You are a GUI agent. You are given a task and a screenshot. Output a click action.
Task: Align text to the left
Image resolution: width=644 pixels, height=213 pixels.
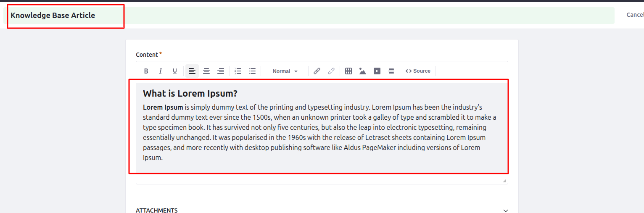coord(192,71)
